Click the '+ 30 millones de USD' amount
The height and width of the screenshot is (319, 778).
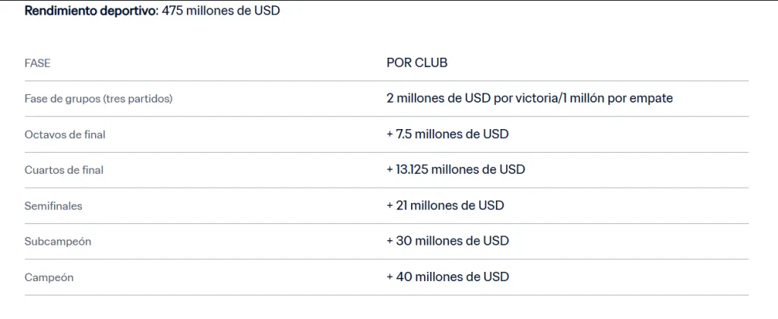448,241
